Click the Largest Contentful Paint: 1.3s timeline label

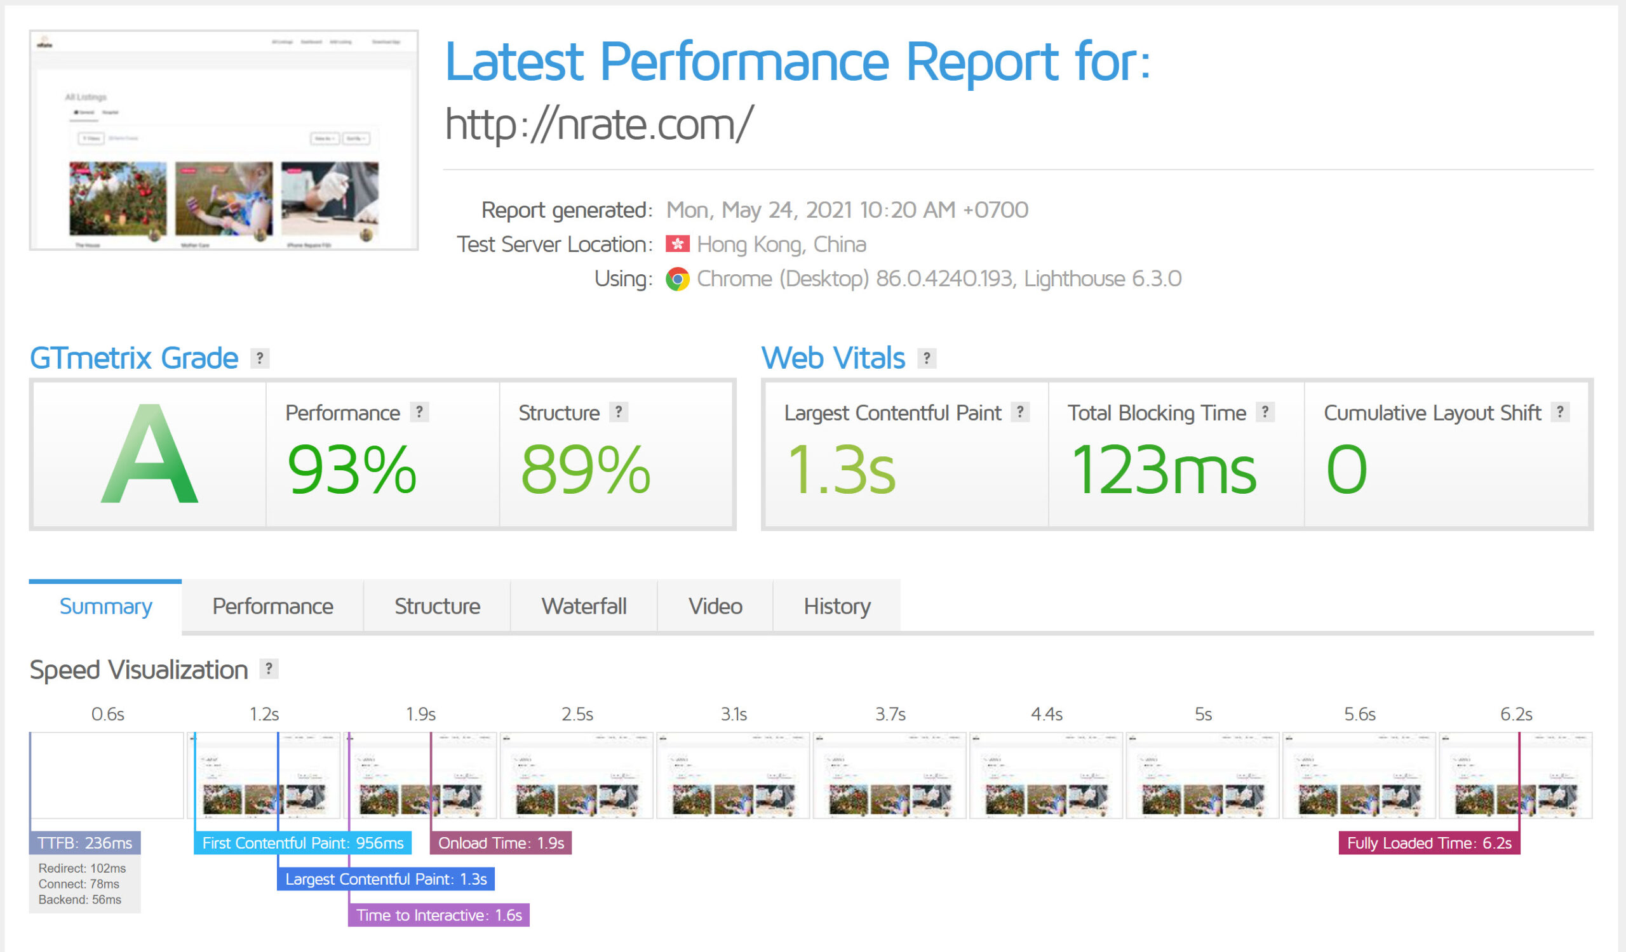pos(386,879)
